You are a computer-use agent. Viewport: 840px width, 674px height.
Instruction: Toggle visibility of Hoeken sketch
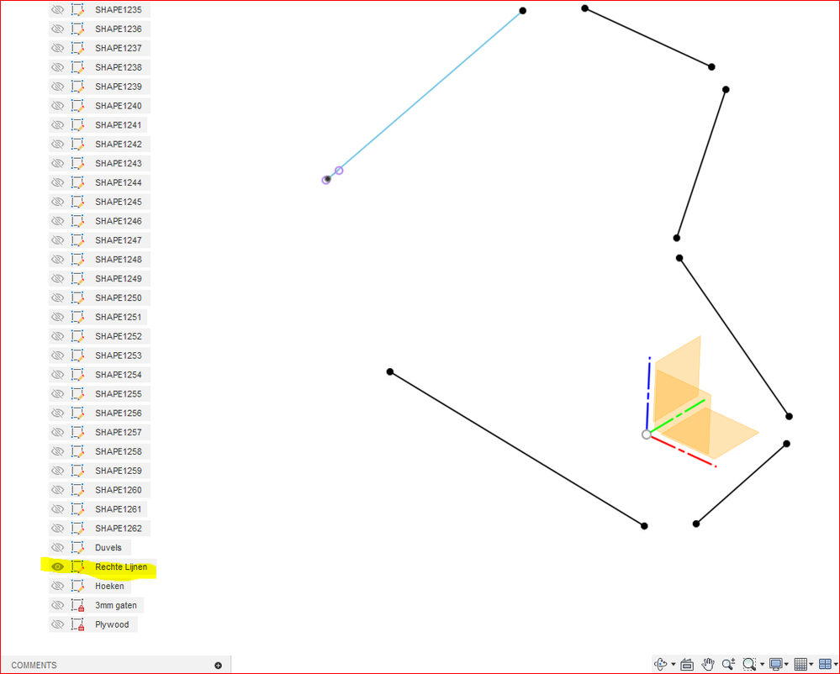57,586
